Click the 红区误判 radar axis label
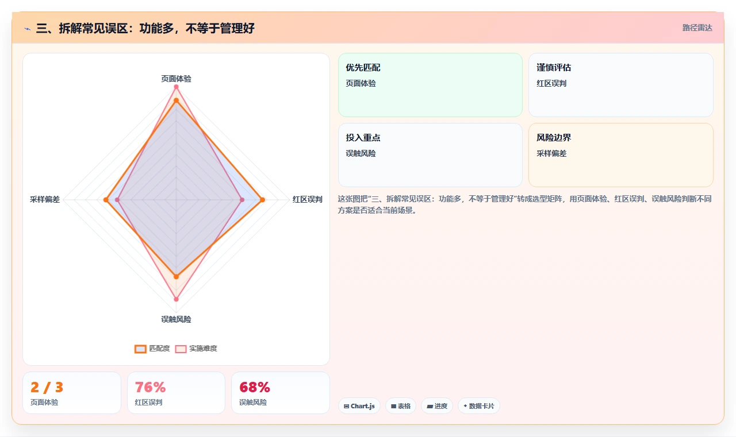 (x=308, y=200)
